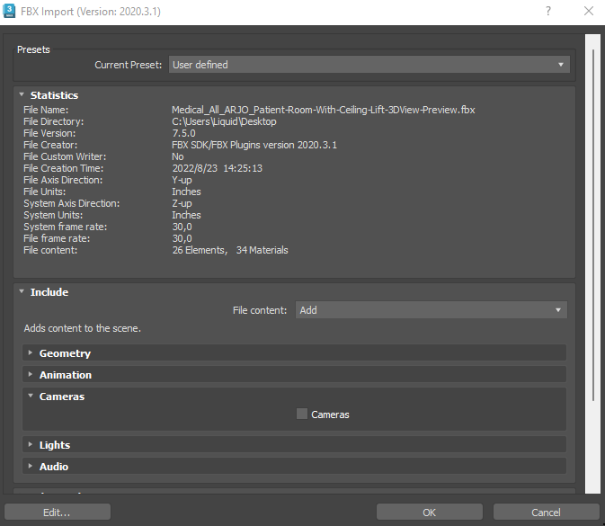Click the File Axis Direction value Y-up
605x526 pixels.
tap(182, 180)
